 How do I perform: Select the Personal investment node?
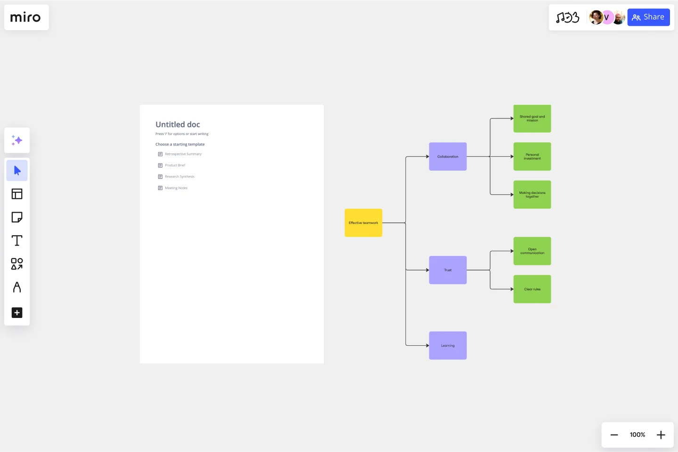coord(532,157)
